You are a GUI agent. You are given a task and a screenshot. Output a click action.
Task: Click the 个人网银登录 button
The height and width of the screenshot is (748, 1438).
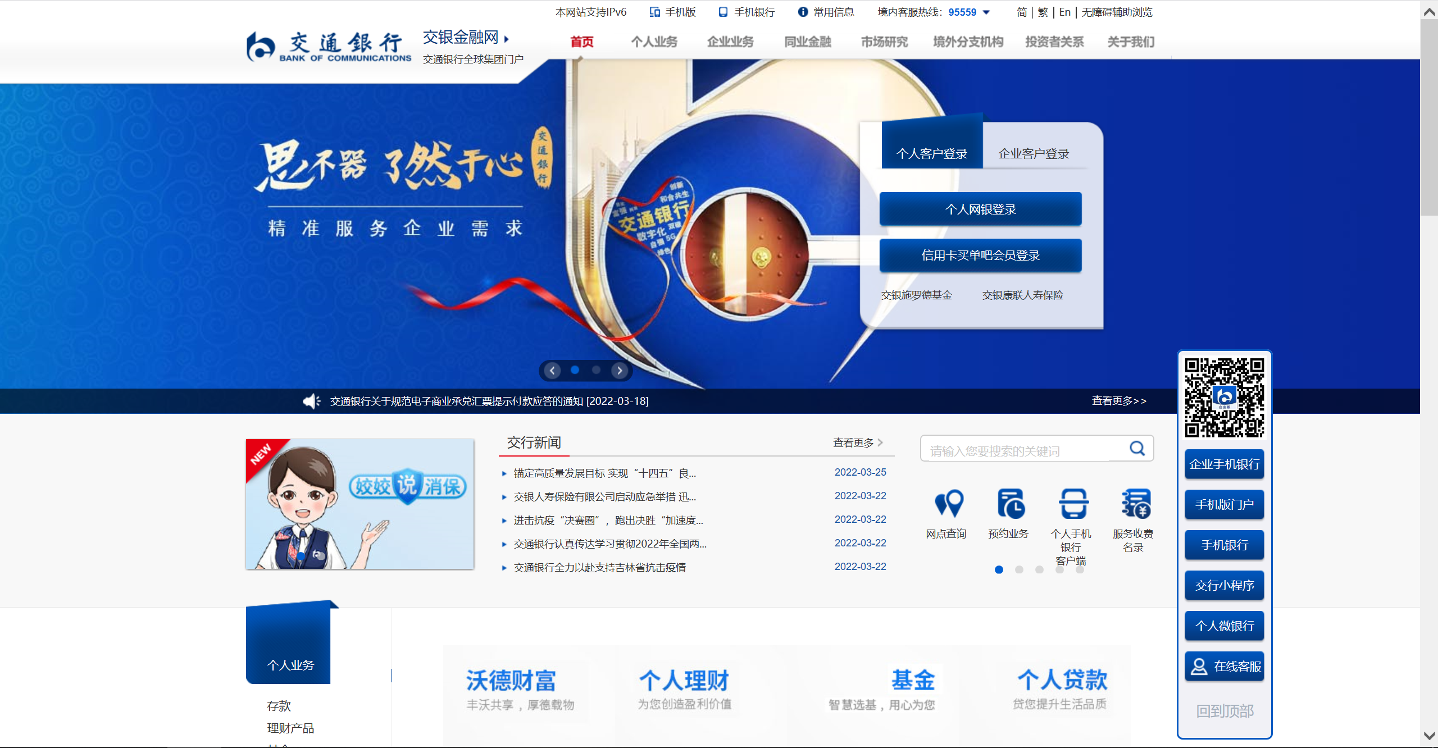980,209
